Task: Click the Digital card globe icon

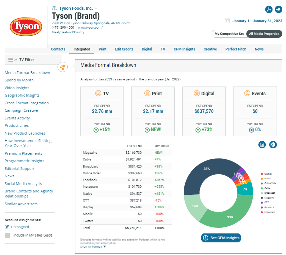Action: coord(196,93)
